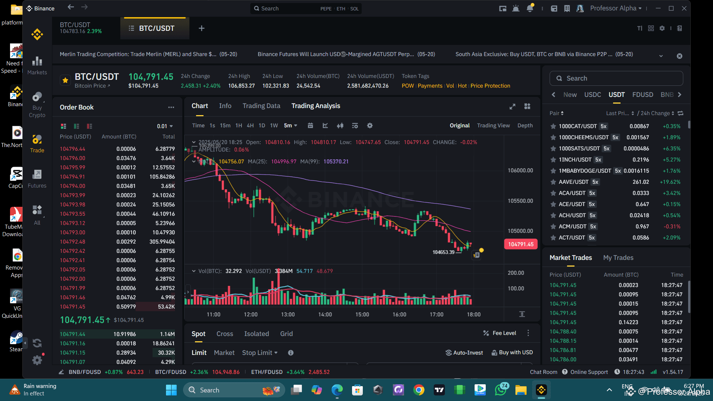Open notifications bell icon
This screenshot has height=401, width=713.
(530, 8)
